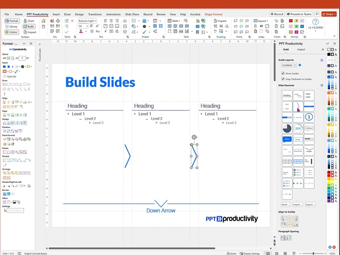Insert the chevron arrow slide element
The image size is (340, 255).
point(298,107)
